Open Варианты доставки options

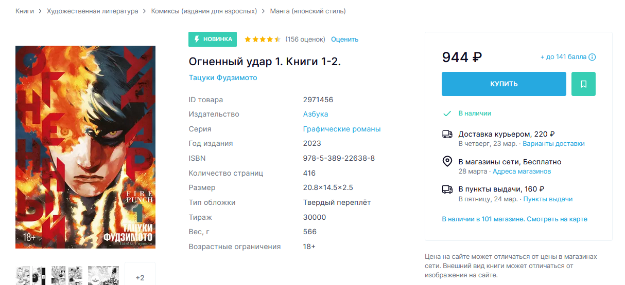click(x=554, y=143)
